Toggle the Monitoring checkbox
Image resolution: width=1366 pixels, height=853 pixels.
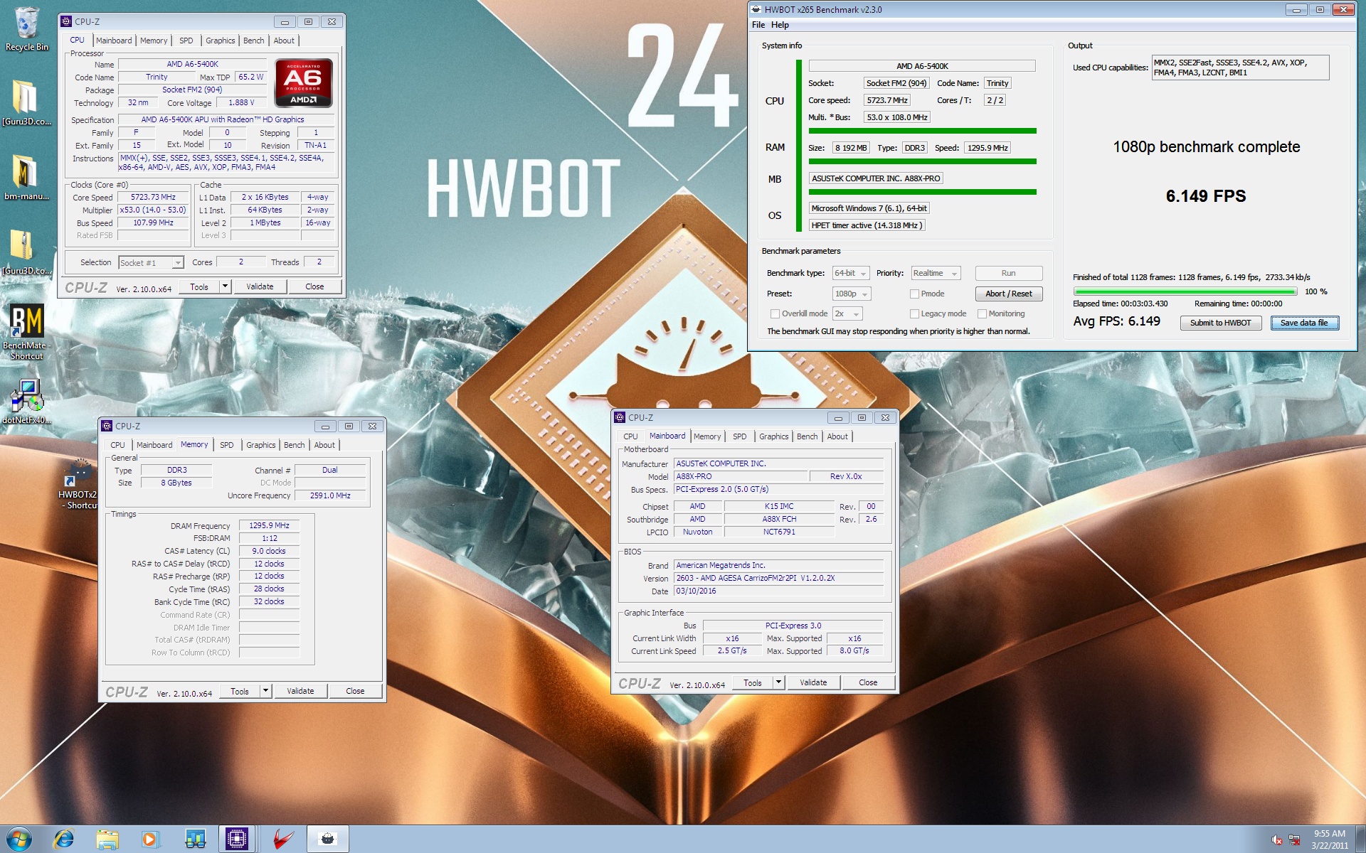pos(982,313)
